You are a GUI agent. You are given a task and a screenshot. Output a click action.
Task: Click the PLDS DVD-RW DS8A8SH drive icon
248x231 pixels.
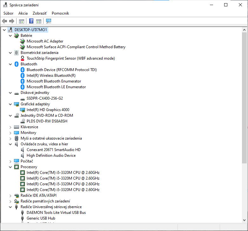tap(23, 121)
